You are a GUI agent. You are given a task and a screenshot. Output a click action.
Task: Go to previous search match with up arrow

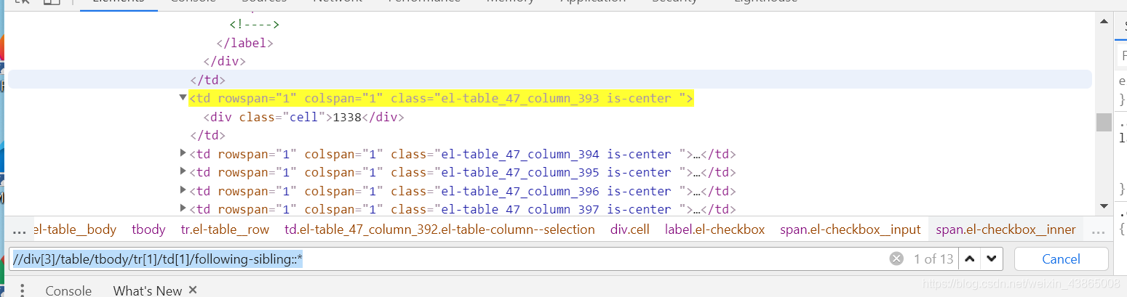point(970,259)
